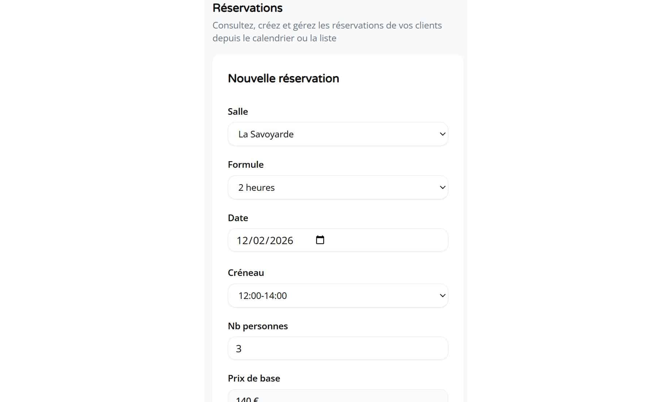Viewport: 672px width, 402px height.
Task: Open the Formule selector showing 2 heures
Action: point(338,187)
